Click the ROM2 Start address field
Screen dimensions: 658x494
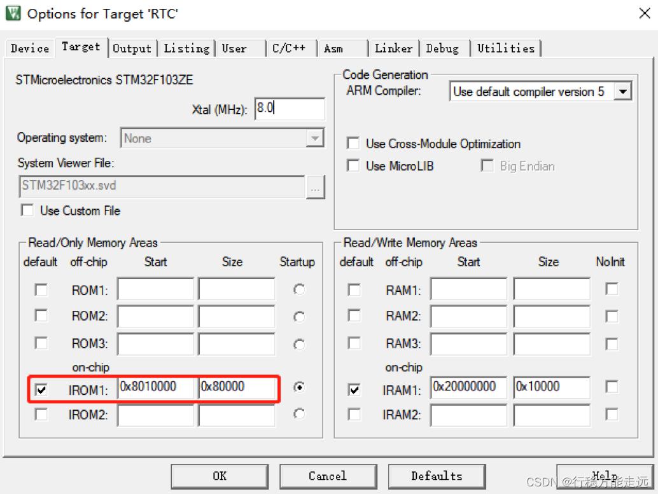[x=156, y=317]
